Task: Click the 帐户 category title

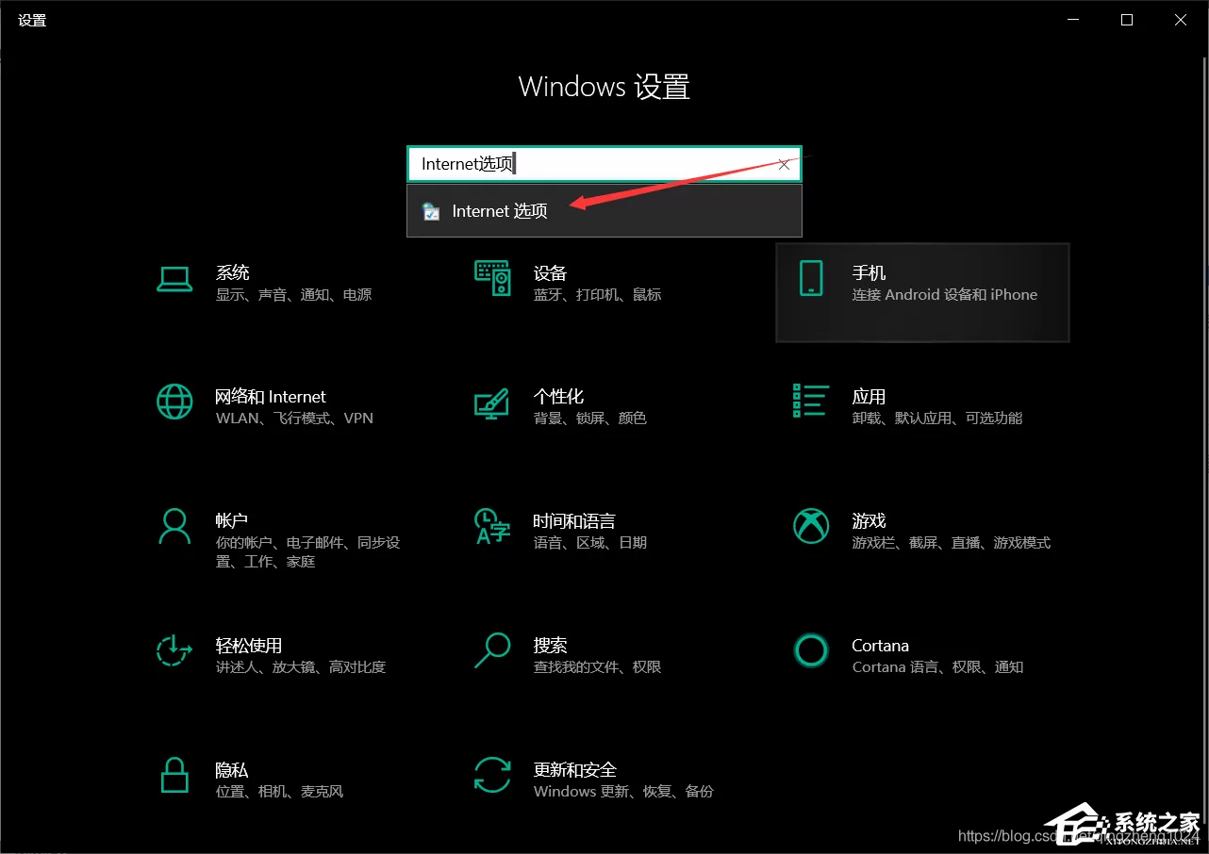Action: click(232, 521)
